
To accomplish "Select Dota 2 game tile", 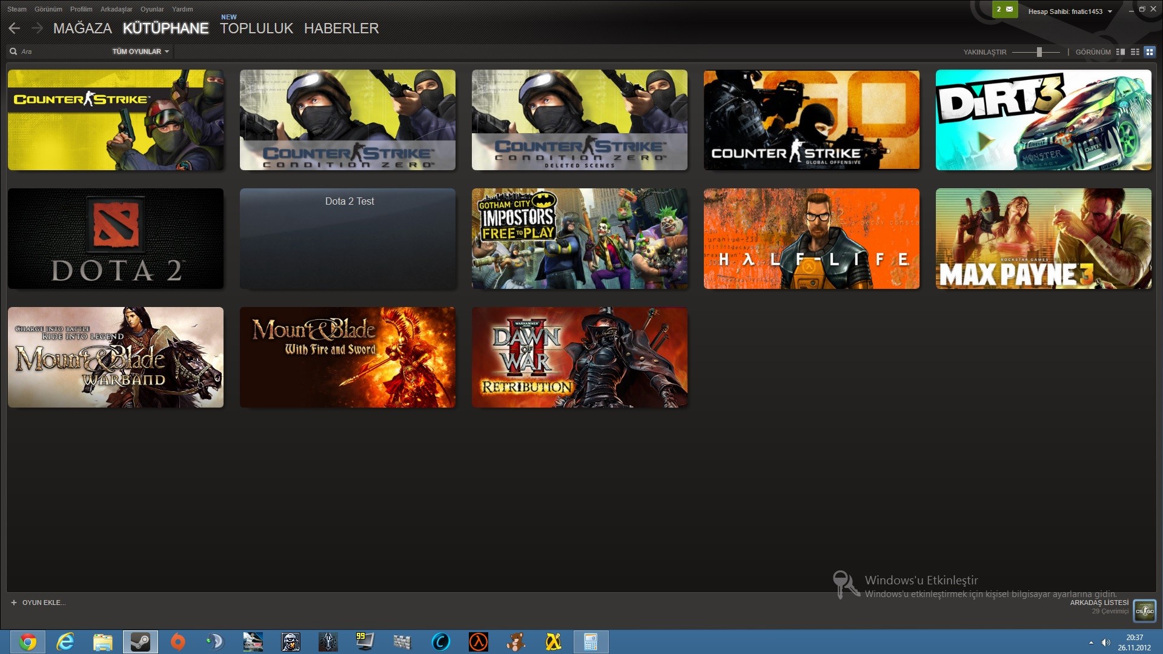I will pos(116,239).
